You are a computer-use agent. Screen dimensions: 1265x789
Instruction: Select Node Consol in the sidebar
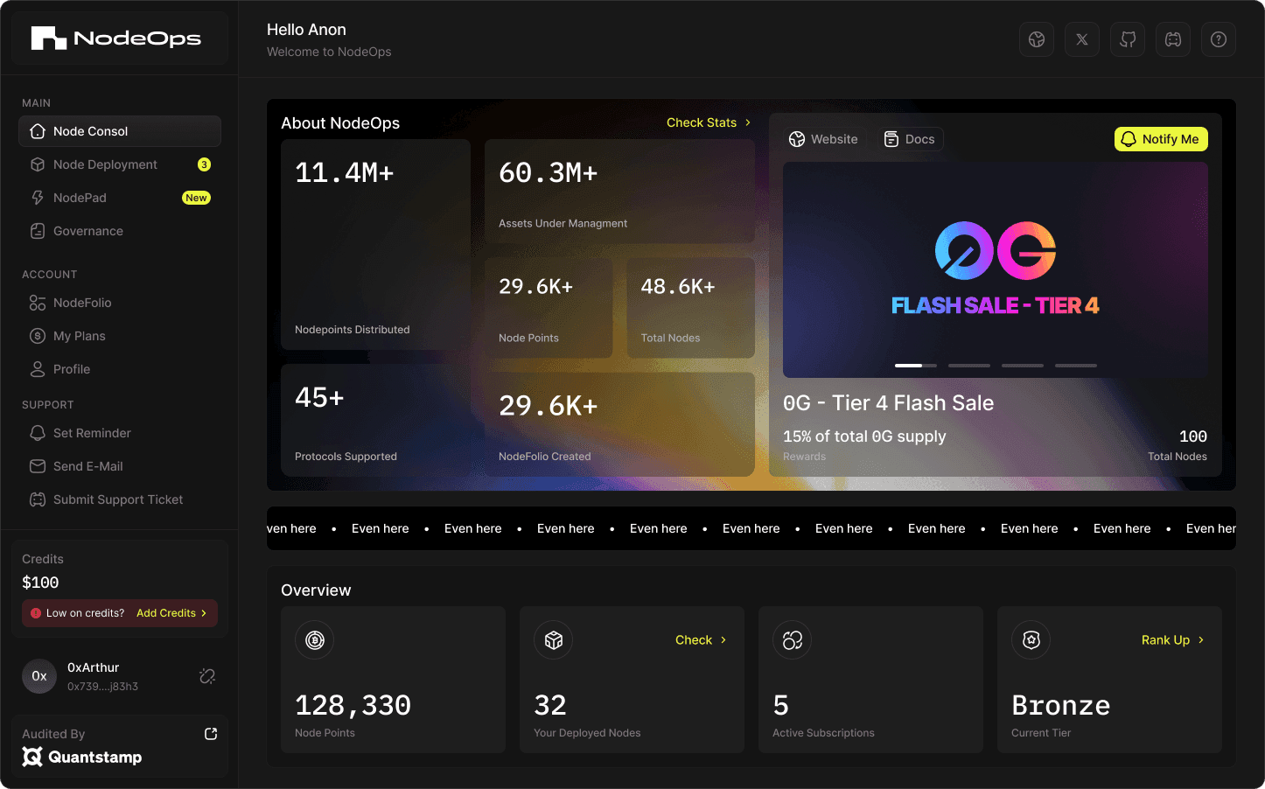(120, 131)
